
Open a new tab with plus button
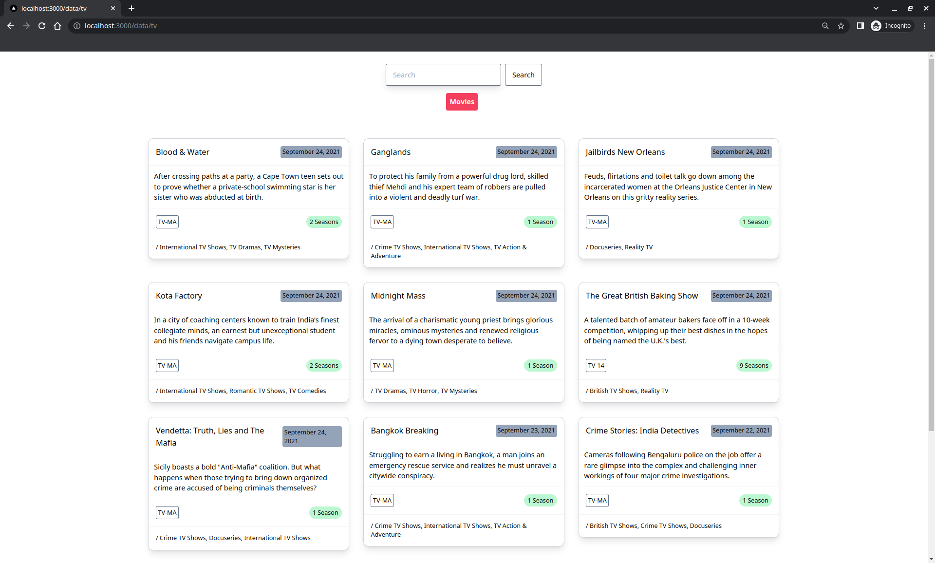tap(131, 8)
